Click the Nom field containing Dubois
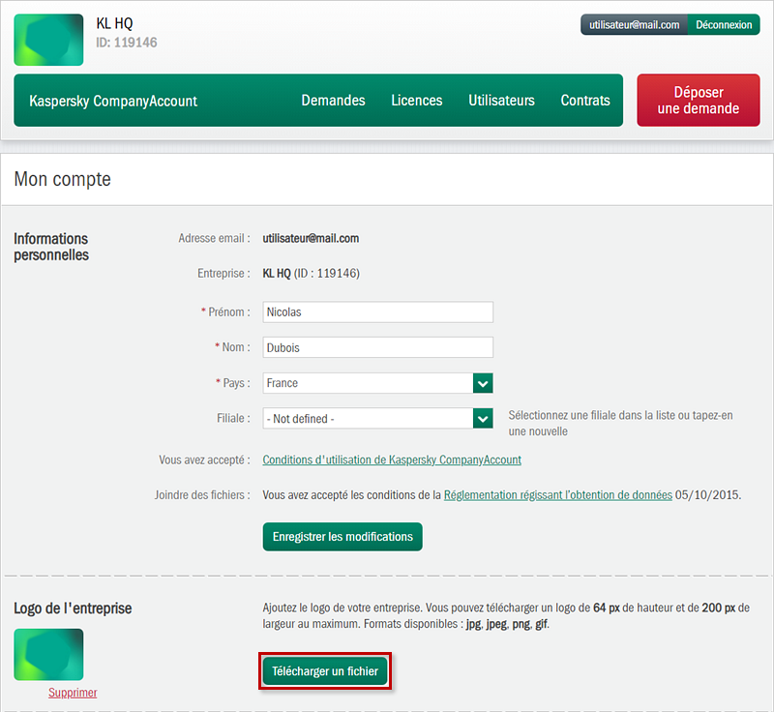 point(377,347)
